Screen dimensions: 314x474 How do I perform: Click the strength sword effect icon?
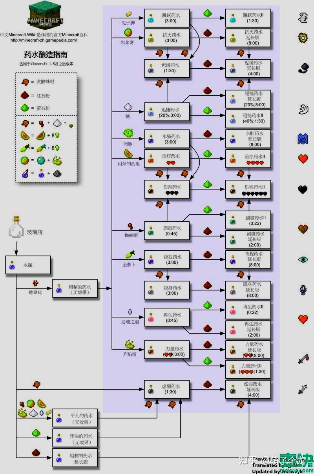(x=303, y=359)
